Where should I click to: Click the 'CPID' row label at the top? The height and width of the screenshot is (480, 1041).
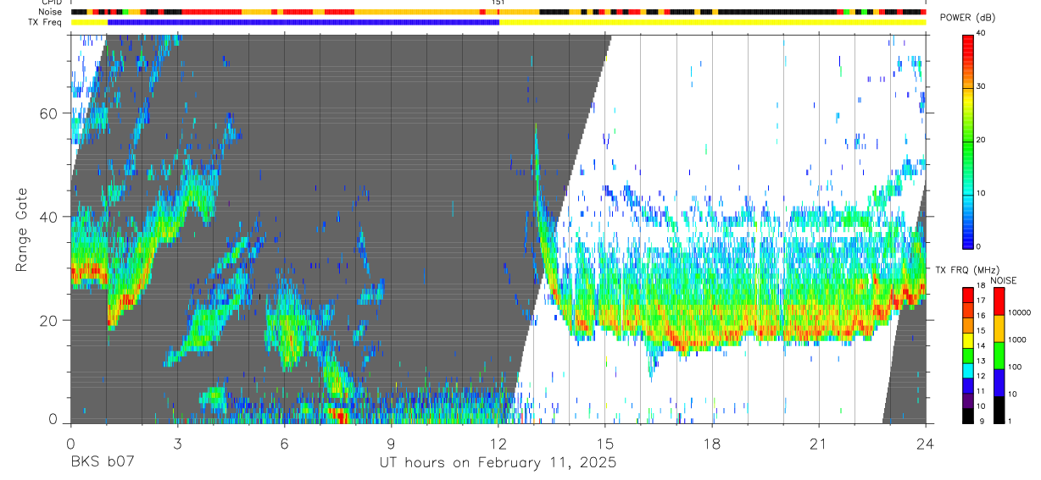(x=52, y=3)
